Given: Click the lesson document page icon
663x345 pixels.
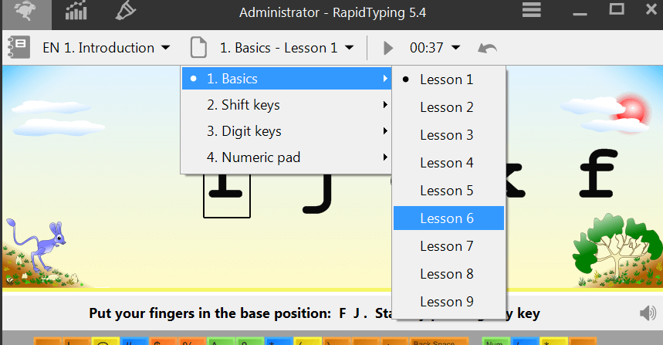Looking at the screenshot, I should pos(198,47).
